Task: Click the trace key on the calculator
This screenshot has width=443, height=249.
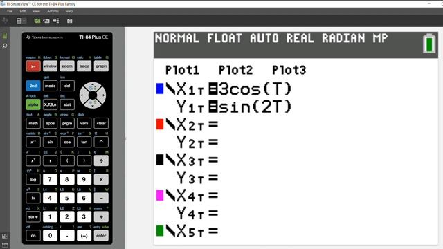Action: 84,66
